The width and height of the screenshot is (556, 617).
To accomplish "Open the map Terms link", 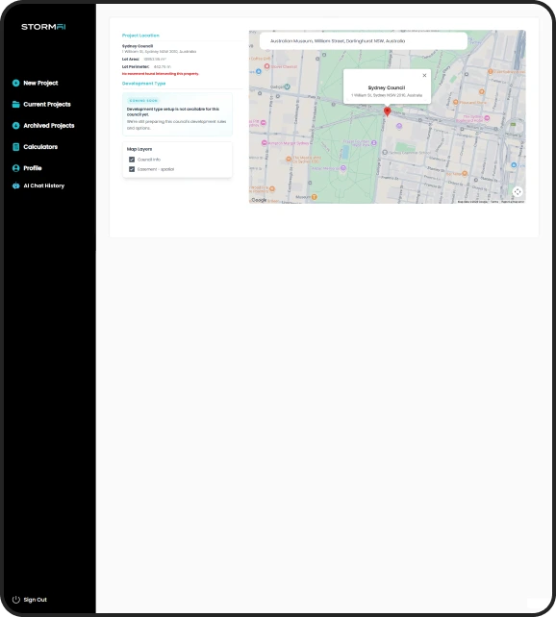I will point(494,202).
